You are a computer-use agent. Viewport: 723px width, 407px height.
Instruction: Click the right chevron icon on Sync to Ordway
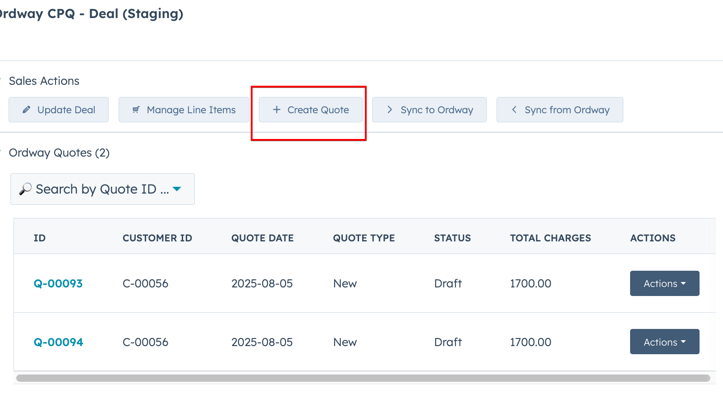[x=389, y=110]
